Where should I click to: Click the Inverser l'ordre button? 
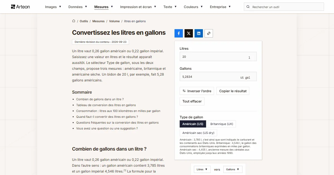197,91
